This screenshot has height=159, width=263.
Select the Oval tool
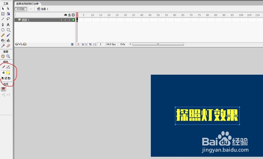pos(3,30)
